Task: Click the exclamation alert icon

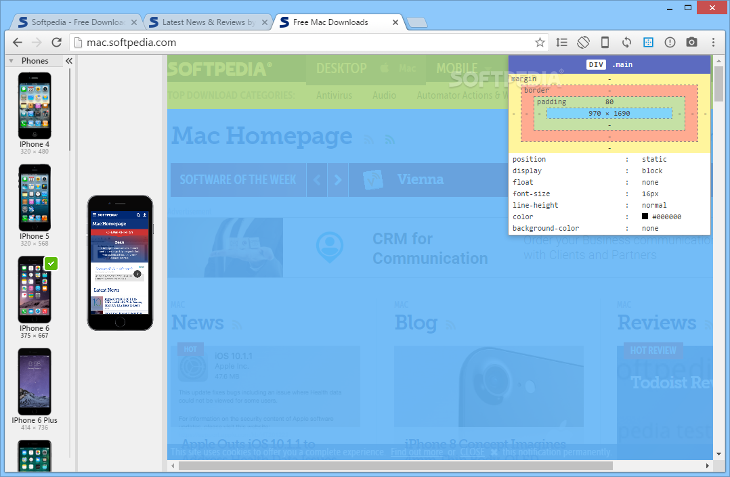Action: click(x=670, y=43)
